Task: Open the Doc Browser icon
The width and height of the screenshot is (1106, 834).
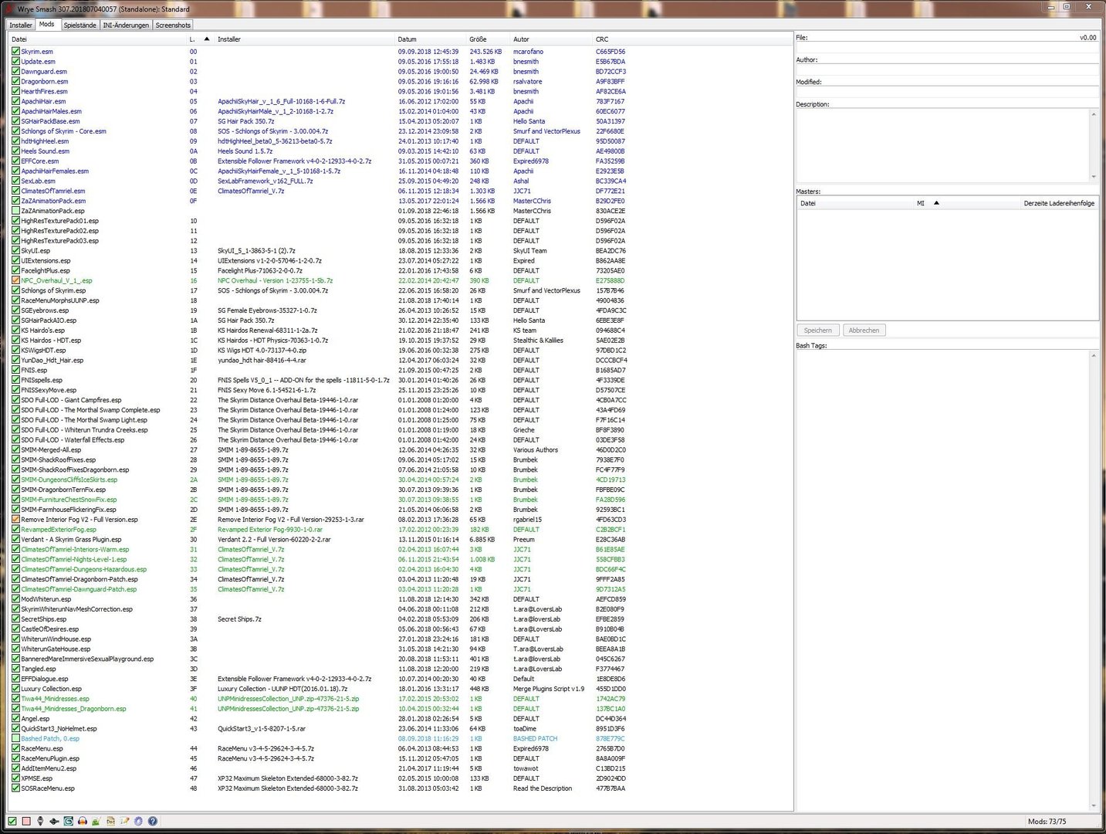Action: (x=110, y=821)
